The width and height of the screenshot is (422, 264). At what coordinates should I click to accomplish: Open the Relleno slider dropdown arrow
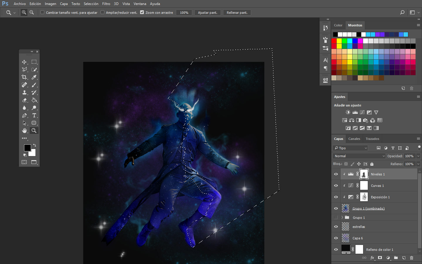(418, 164)
